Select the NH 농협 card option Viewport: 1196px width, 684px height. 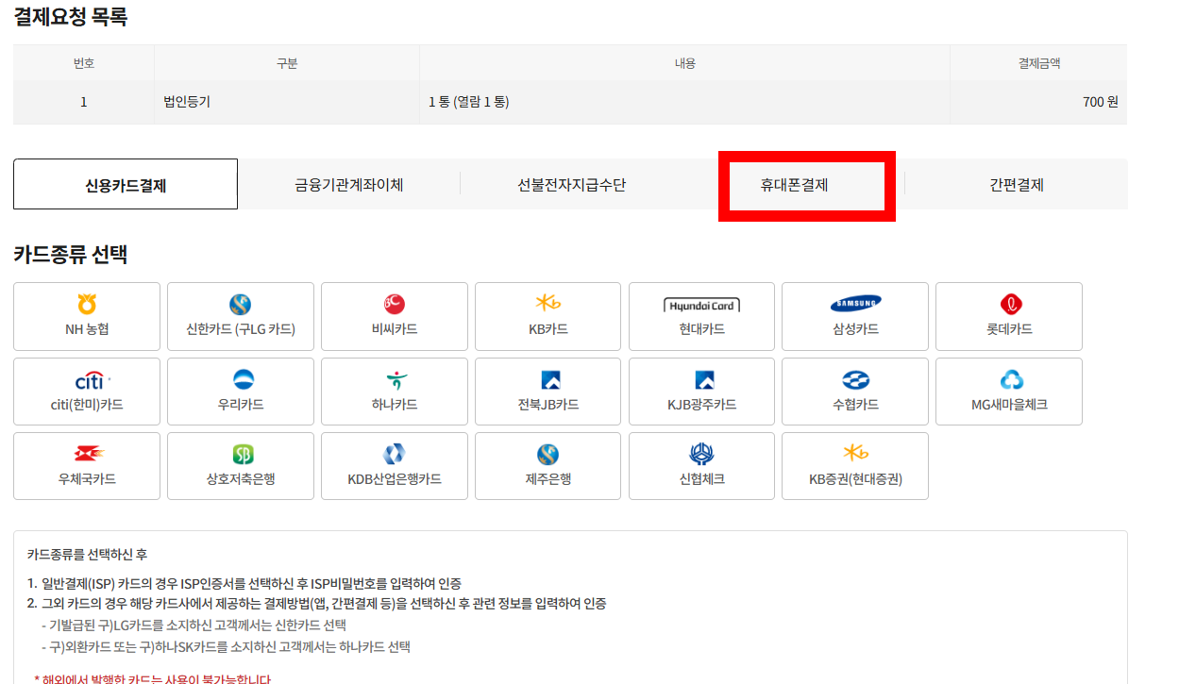coord(87,316)
